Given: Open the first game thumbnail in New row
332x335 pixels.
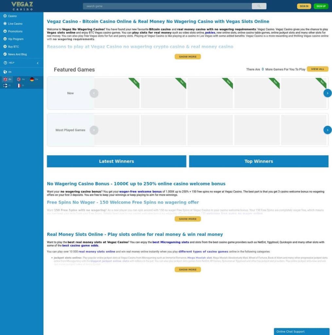Looking at the screenshot, I should tap(117, 93).
